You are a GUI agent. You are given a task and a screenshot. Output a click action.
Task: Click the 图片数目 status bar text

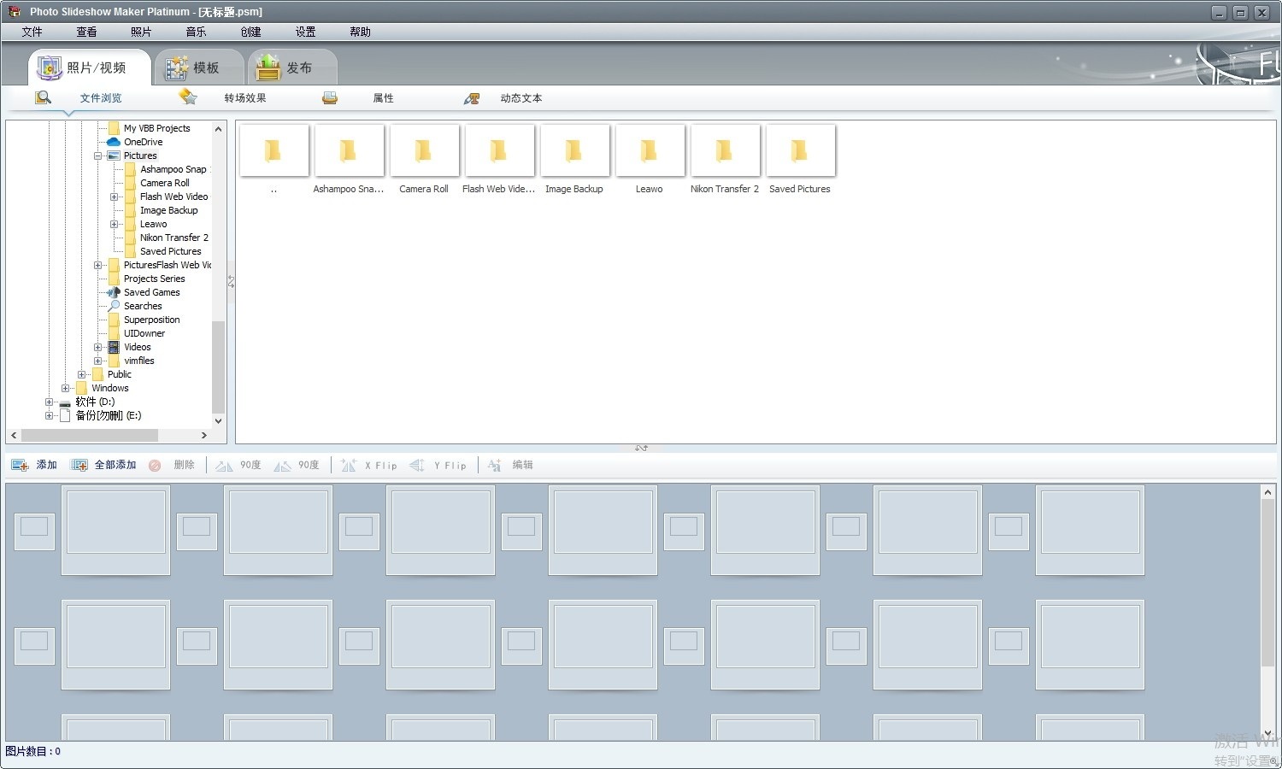coord(32,751)
